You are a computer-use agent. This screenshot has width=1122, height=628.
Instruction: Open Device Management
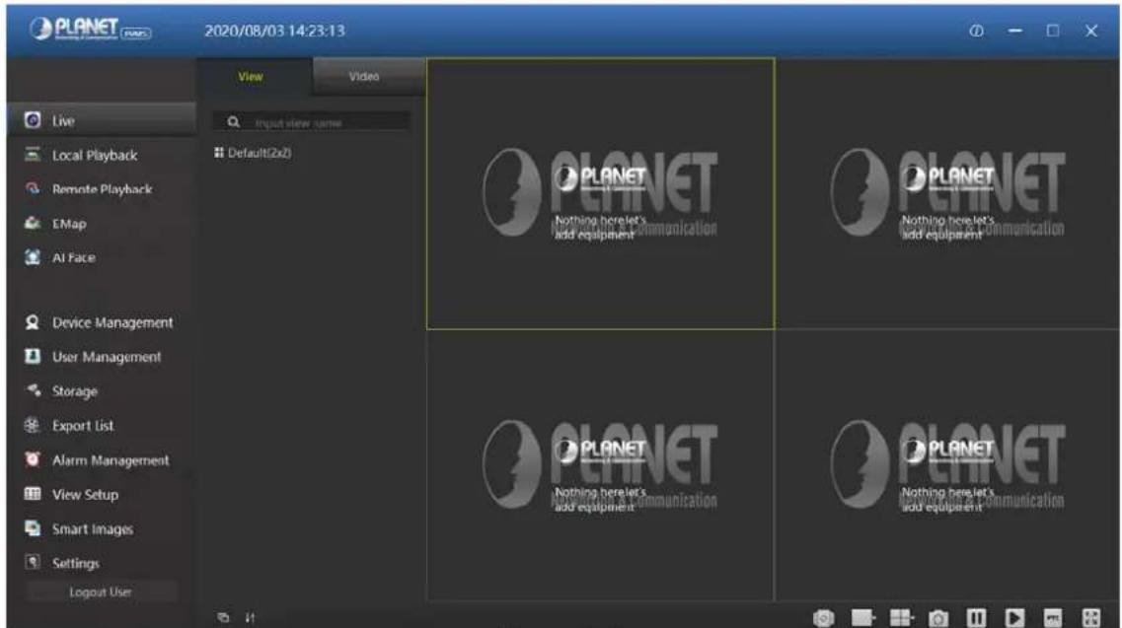(112, 322)
